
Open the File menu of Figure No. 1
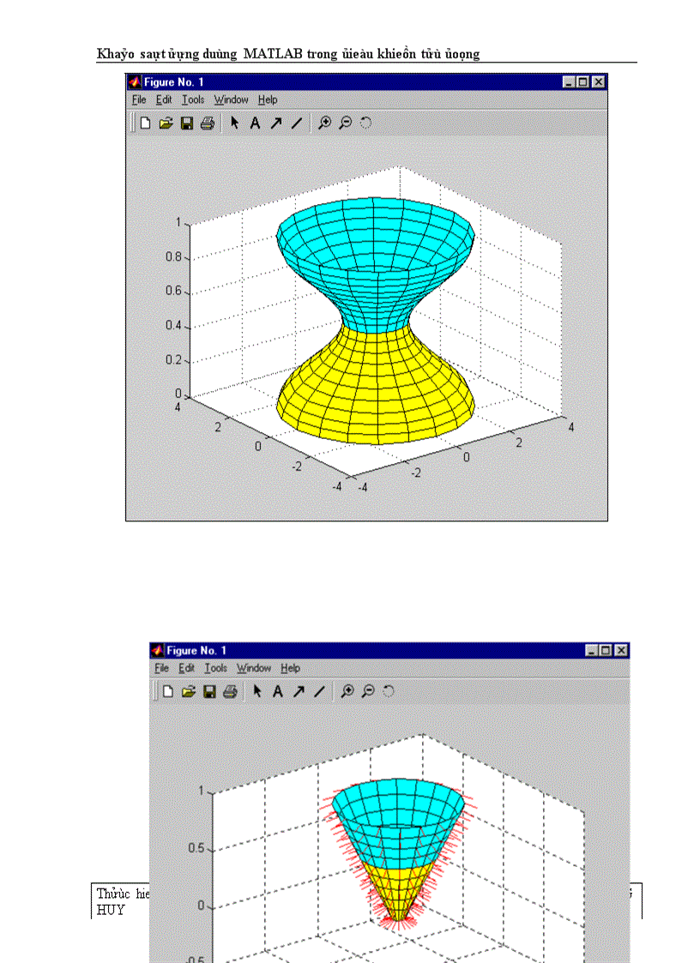(x=138, y=99)
